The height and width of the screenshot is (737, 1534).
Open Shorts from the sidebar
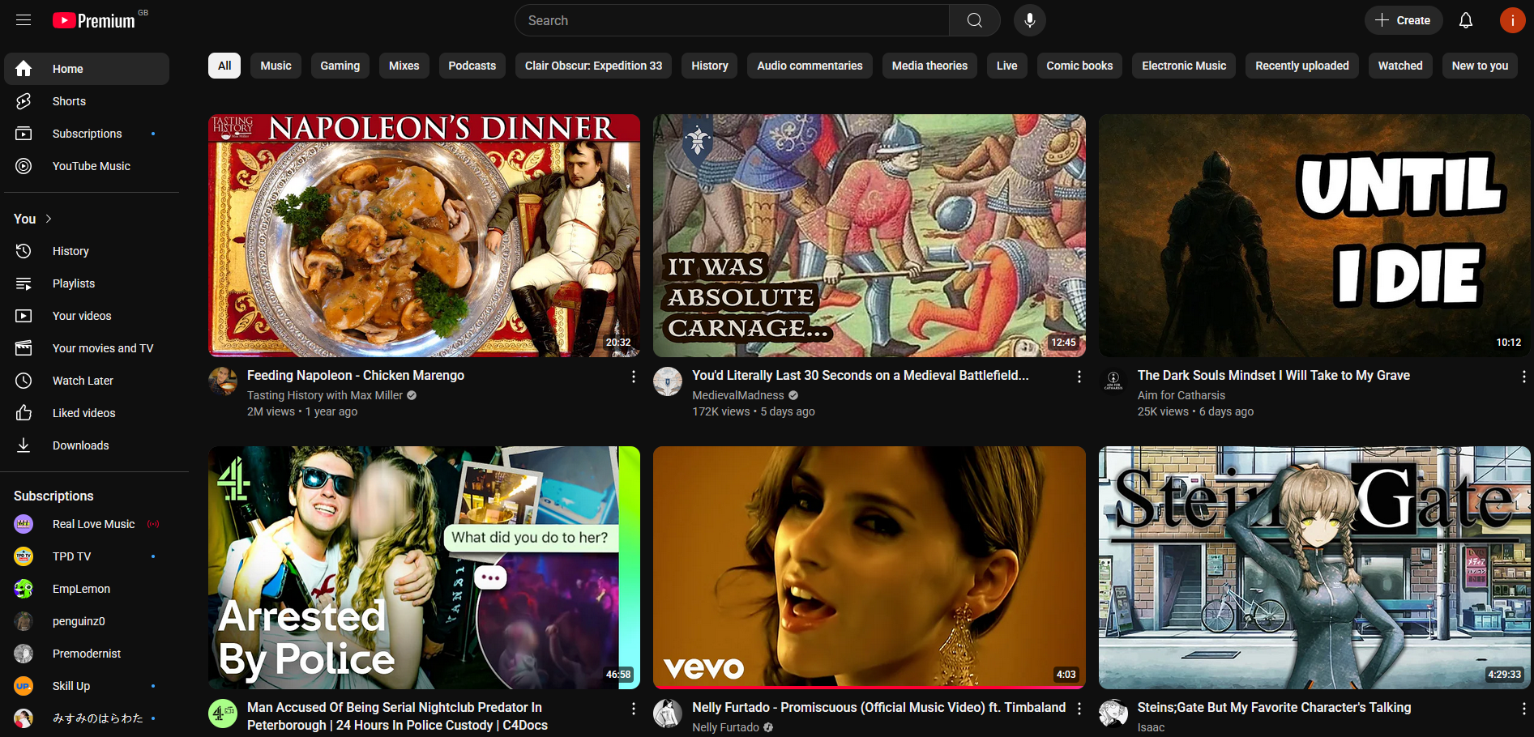pos(87,101)
